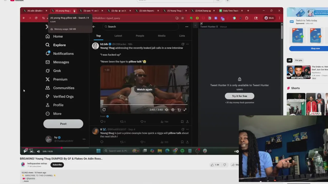Image resolution: width=328 pixels, height=184 pixels.
Task: Expand description with ...more
Action: (26, 181)
